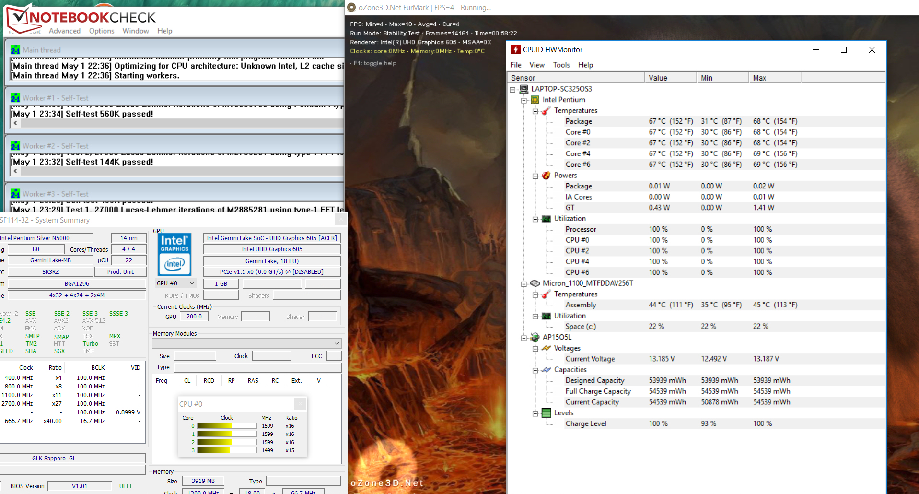
Task: Click the Worker #3 Self-Test window icon
Action: (15, 194)
